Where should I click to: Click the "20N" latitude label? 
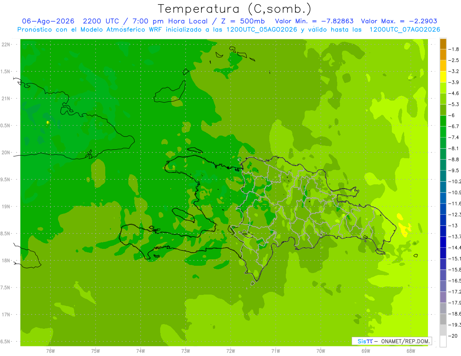click(6, 152)
